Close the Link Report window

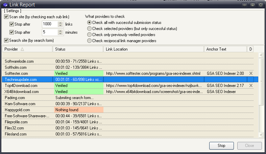(x=261, y=5)
